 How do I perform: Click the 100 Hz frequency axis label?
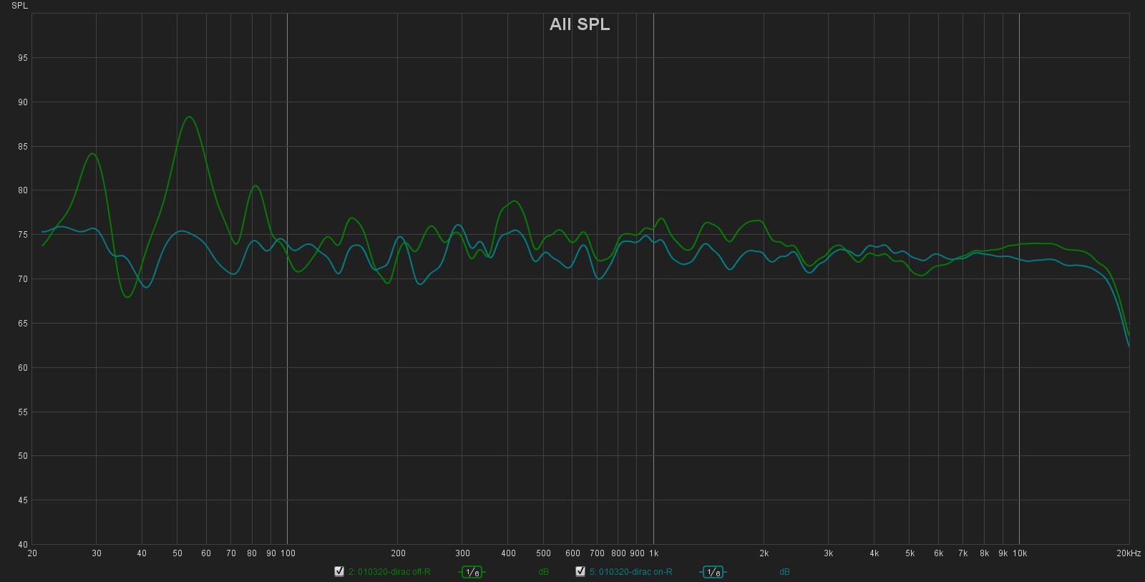point(288,553)
